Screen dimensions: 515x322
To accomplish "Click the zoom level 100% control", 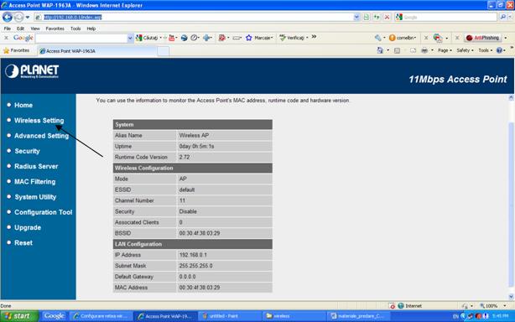I will pyautogui.click(x=492, y=306).
